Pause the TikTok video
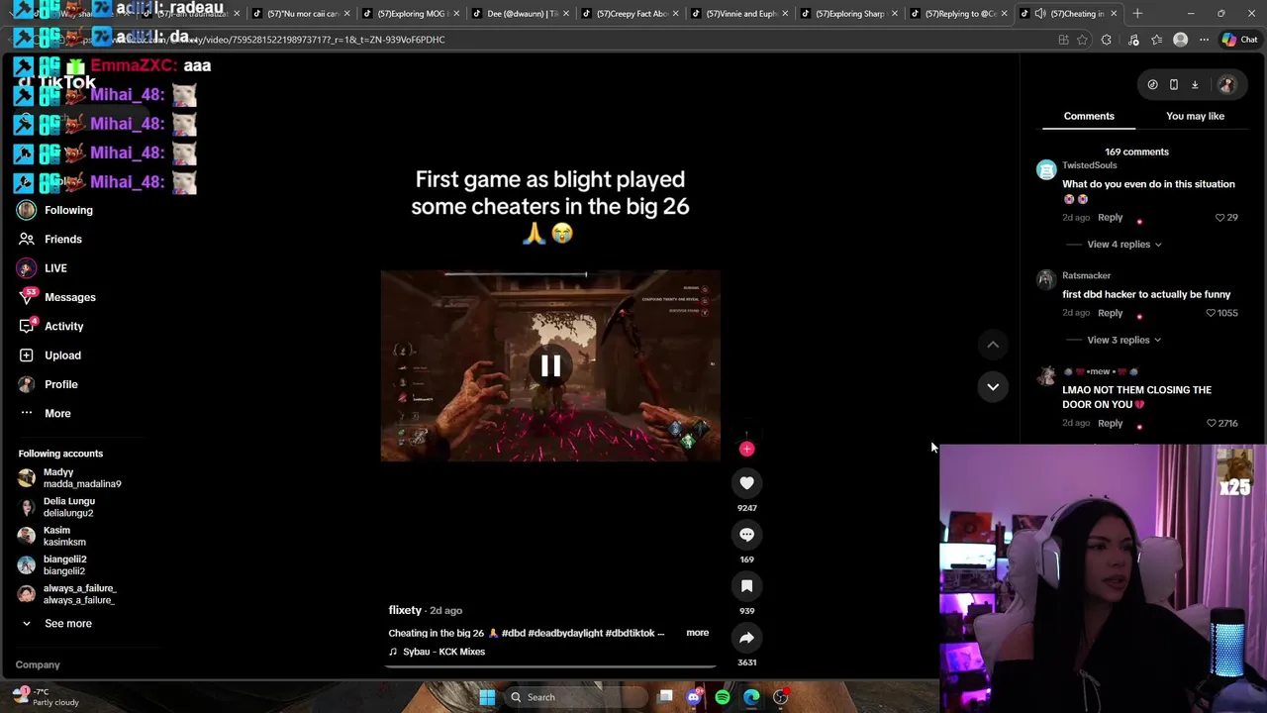Viewport: 1267px width, 713px height. (x=550, y=366)
